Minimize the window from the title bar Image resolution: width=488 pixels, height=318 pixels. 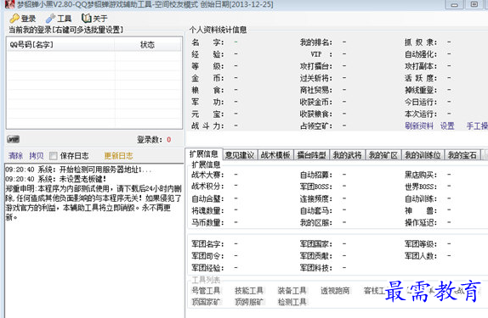click(454, 4)
